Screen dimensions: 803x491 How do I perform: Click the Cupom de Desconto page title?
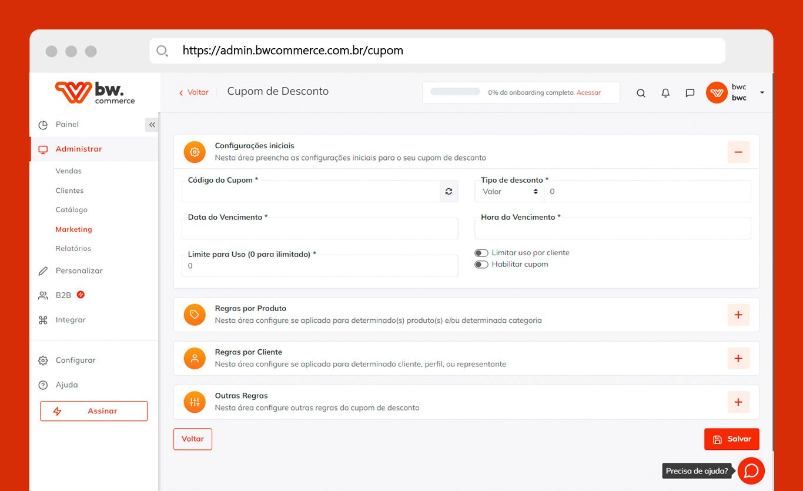point(278,92)
